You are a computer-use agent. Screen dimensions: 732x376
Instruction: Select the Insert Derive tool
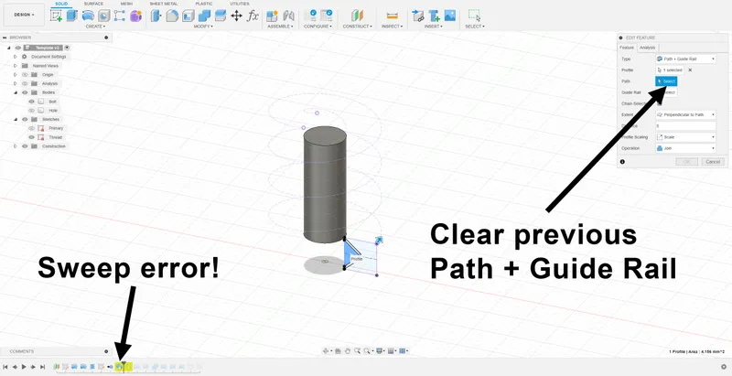click(418, 16)
